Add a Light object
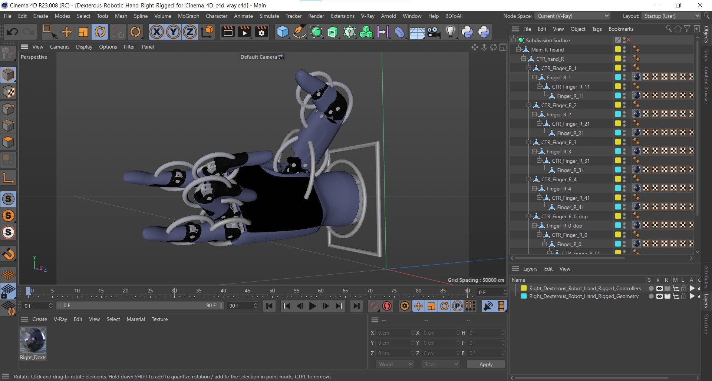Image resolution: width=712 pixels, height=381 pixels. [x=450, y=32]
